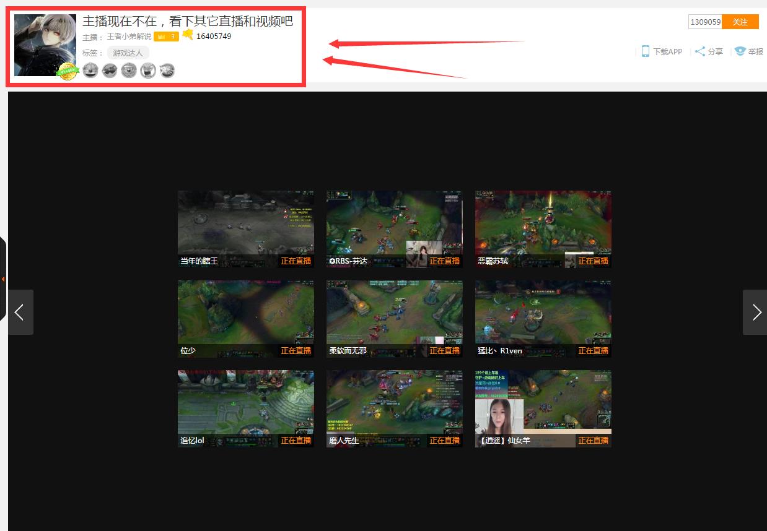767x531 pixels.
Task: Go to previous page of live streams
Action: pos(20,313)
